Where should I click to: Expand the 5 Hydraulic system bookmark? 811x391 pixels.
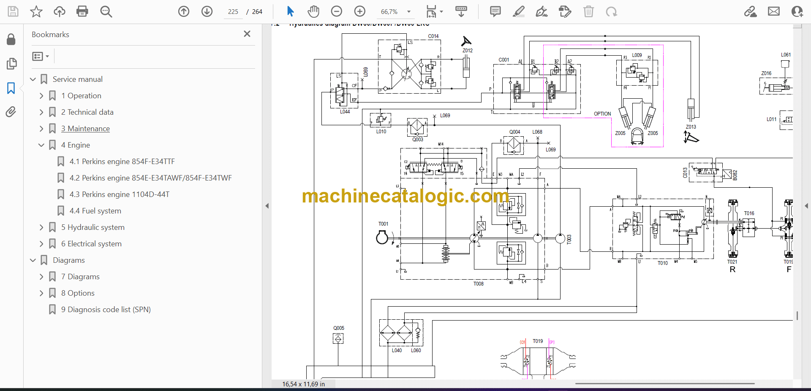41,227
